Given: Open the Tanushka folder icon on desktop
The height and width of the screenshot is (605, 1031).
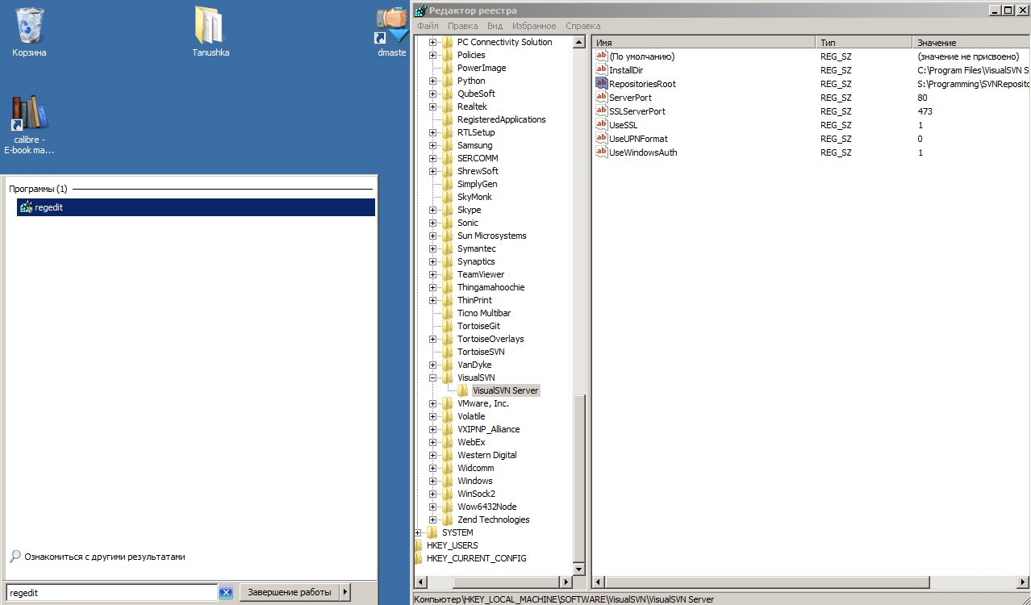Looking at the screenshot, I should pos(210,26).
